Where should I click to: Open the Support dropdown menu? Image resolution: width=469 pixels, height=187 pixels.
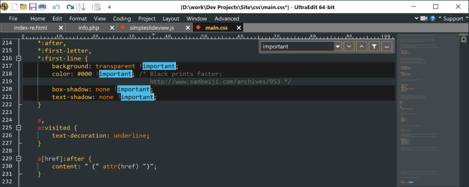click(453, 18)
